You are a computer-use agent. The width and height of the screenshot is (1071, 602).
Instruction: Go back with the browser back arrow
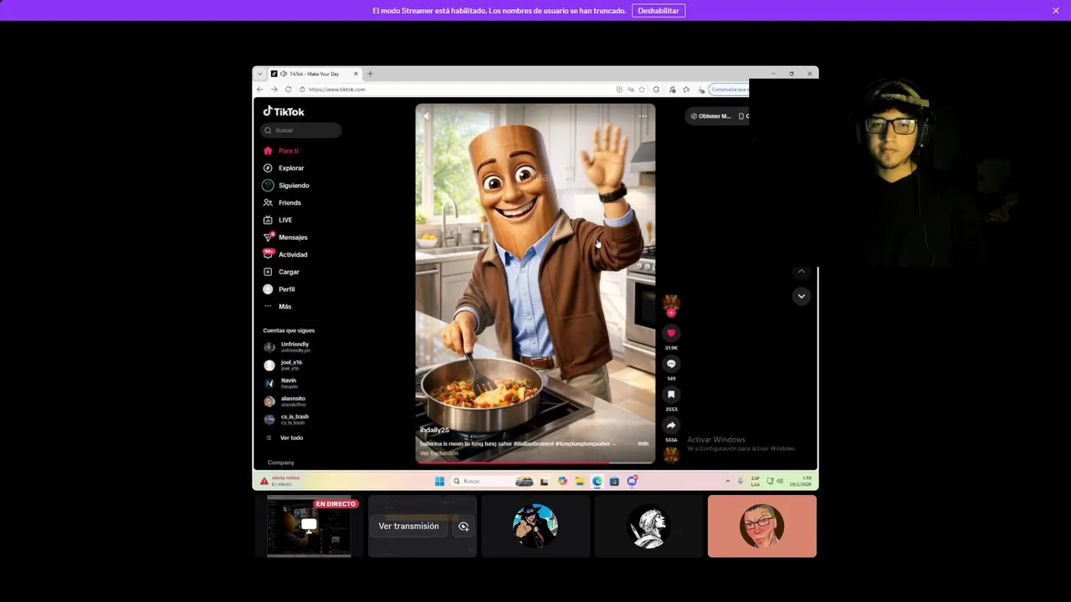tap(260, 89)
